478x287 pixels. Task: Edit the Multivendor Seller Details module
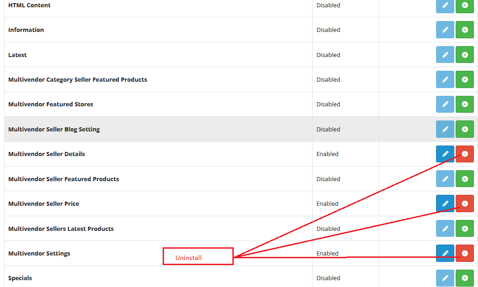click(445, 154)
